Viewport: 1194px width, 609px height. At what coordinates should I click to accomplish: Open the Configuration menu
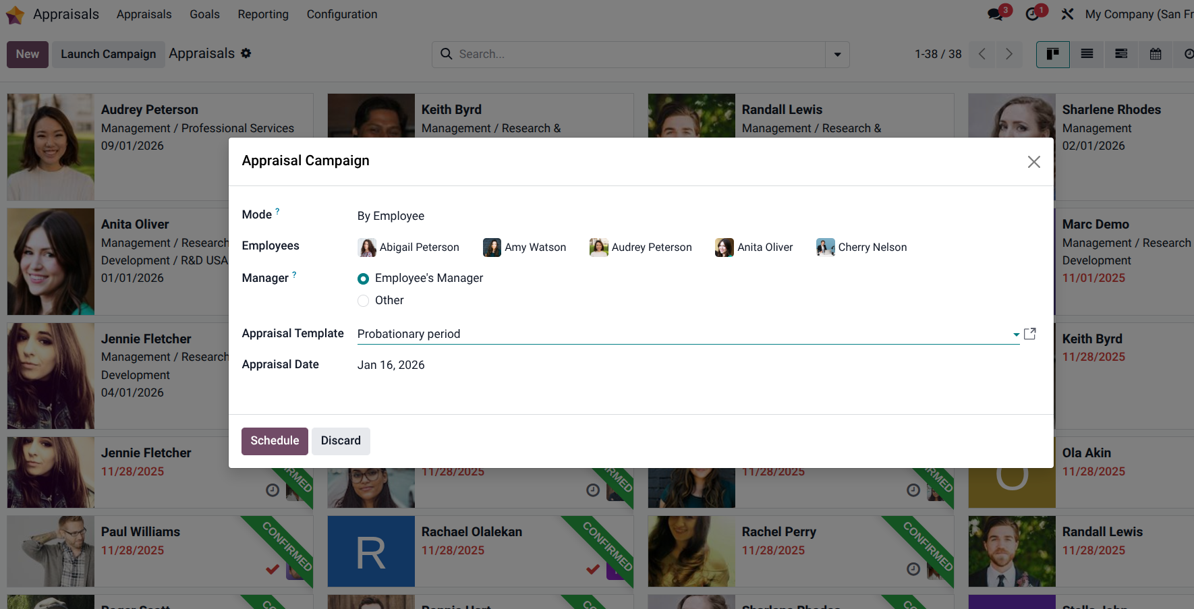coord(341,13)
